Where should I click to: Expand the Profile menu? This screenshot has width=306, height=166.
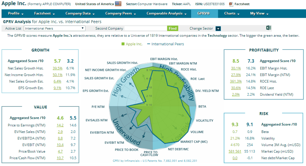coord(15,13)
